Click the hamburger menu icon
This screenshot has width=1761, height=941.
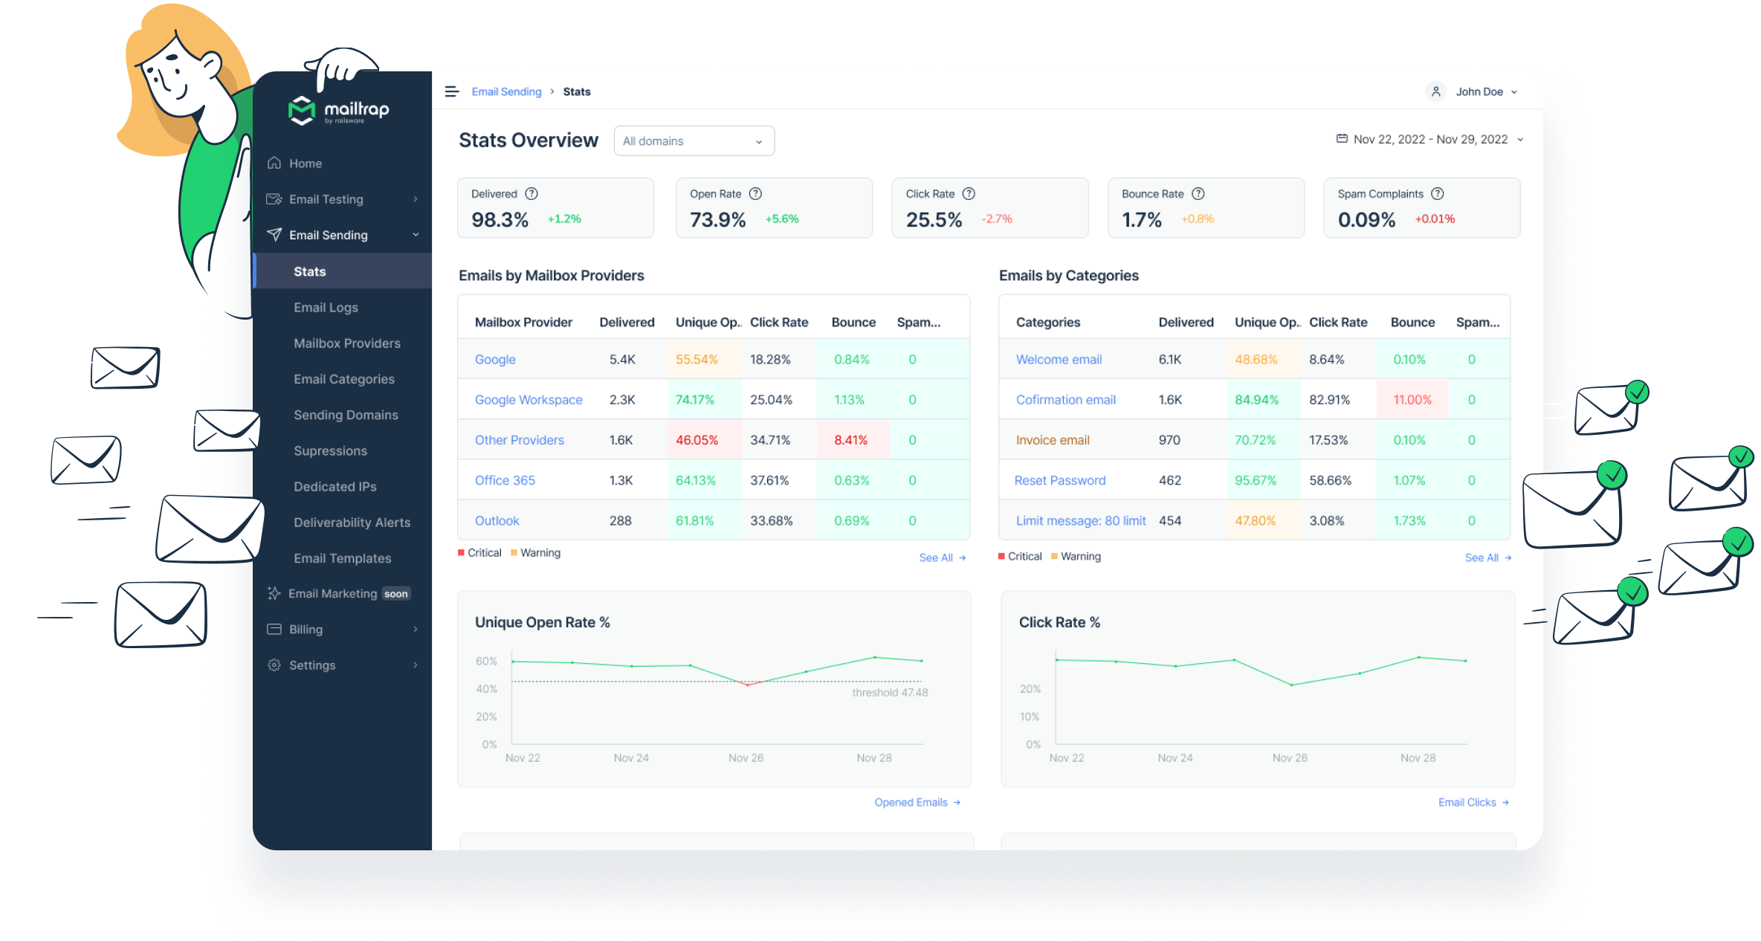click(x=456, y=92)
